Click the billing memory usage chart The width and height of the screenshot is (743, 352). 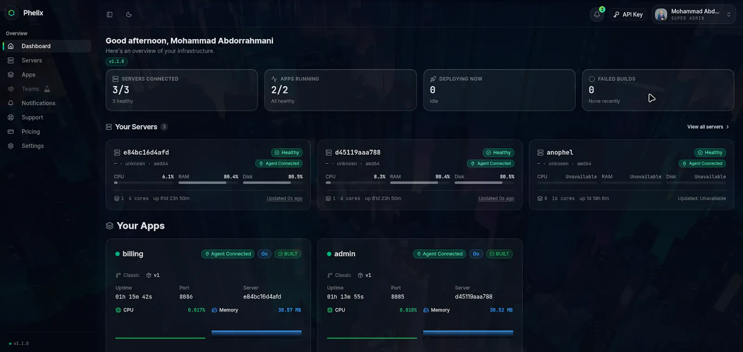(256, 333)
